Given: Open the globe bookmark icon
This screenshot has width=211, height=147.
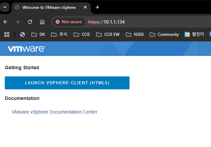Looking at the screenshot, I should tap(22, 34).
